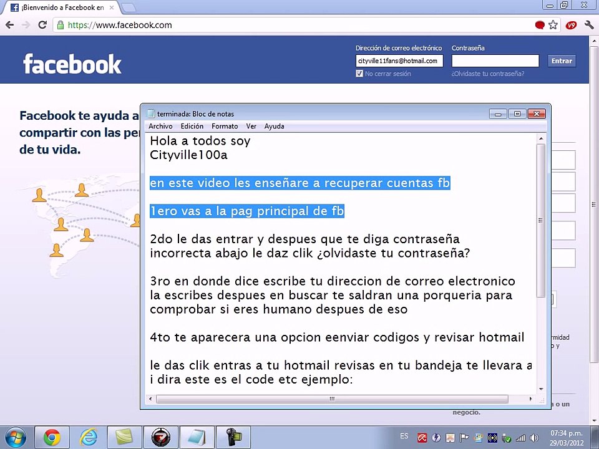Maximize the Notepad window
This screenshot has width=599, height=449.
click(517, 113)
